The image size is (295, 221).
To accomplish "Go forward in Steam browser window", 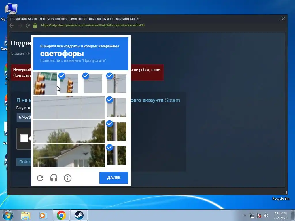I will tap(20, 26).
